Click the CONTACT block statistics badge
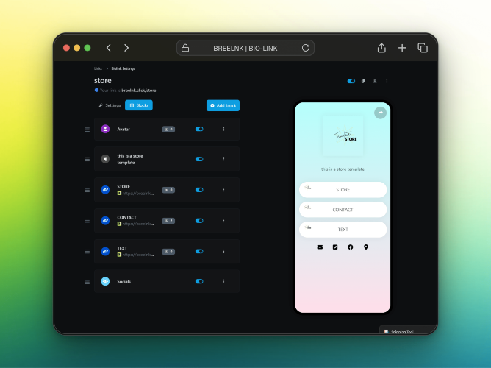This screenshot has height=368, width=491. (x=168, y=221)
